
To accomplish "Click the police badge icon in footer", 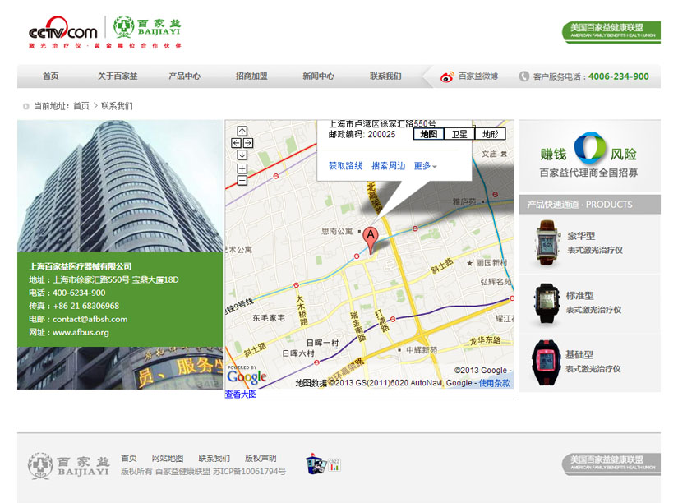I will [316, 465].
